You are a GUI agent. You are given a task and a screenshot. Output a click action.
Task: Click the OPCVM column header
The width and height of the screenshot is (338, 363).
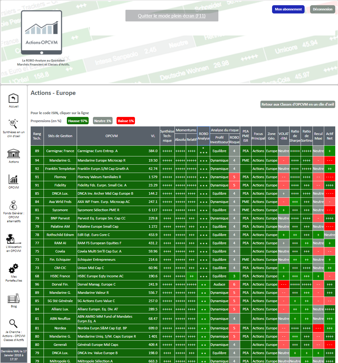112,136
